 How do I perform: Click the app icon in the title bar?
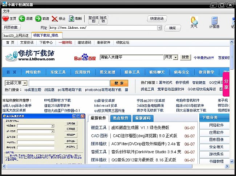click(4, 4)
